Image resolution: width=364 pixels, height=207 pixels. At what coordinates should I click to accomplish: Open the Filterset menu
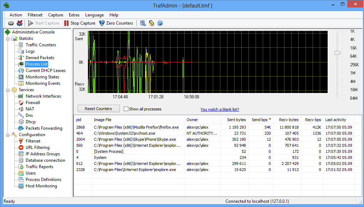pos(35,15)
